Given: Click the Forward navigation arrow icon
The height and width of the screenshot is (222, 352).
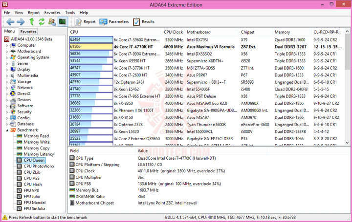Looking at the screenshot, I should [21, 22].
